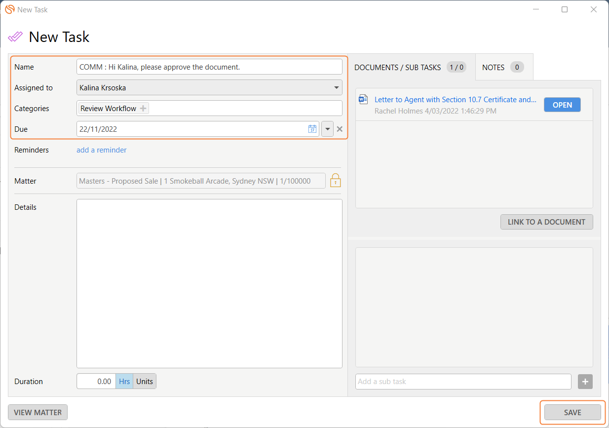Click plus icon on Review Workflow category
Screen dimensions: 609x428
coord(143,109)
